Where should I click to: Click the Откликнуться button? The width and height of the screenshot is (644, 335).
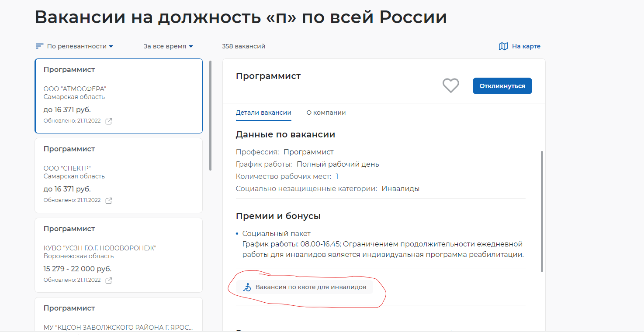[502, 86]
